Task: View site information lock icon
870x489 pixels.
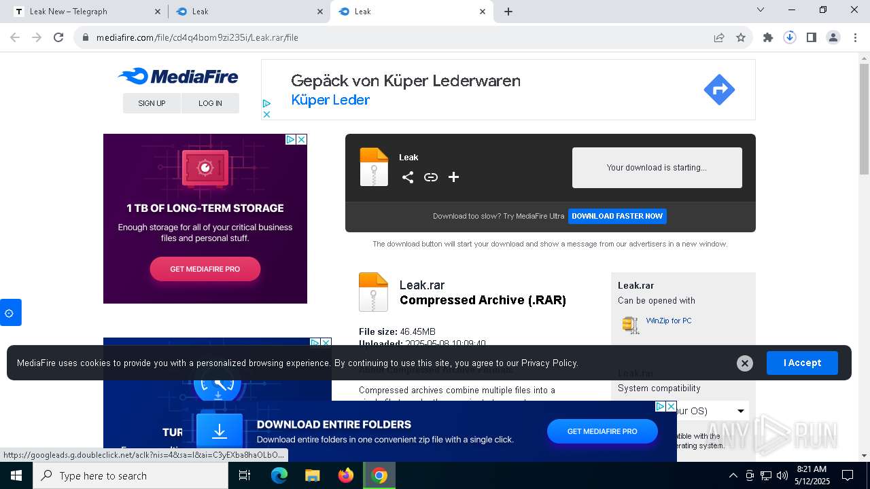Action: click(86, 38)
